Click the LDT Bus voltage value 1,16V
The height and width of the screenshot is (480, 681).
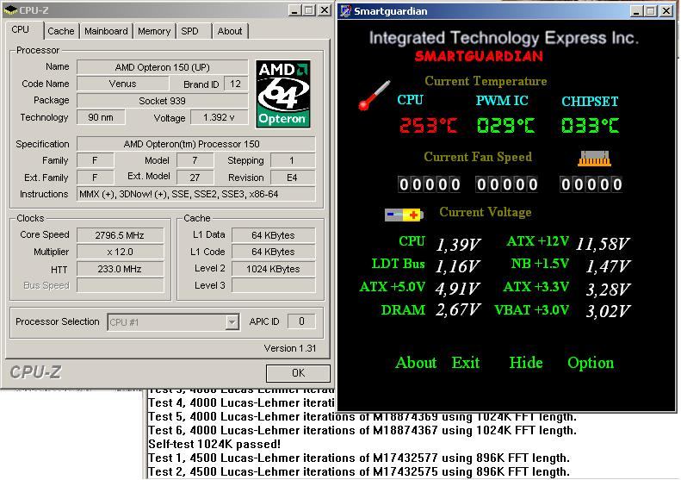pos(457,266)
